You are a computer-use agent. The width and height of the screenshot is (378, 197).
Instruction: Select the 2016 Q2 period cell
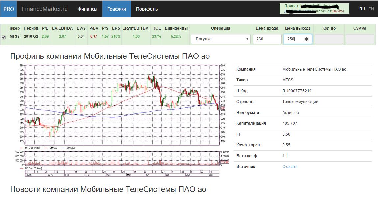31,36
